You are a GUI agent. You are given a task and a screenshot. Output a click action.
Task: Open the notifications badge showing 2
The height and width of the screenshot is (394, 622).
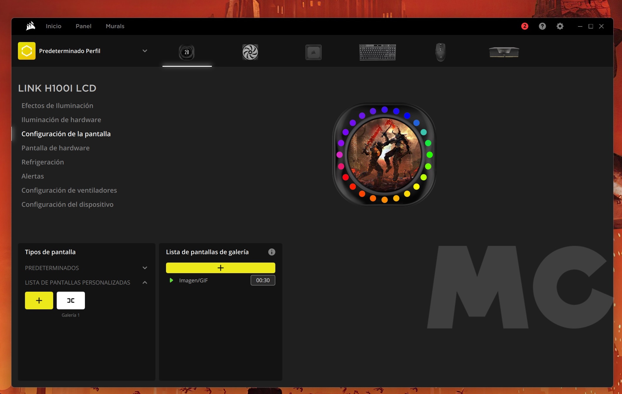tap(524, 26)
